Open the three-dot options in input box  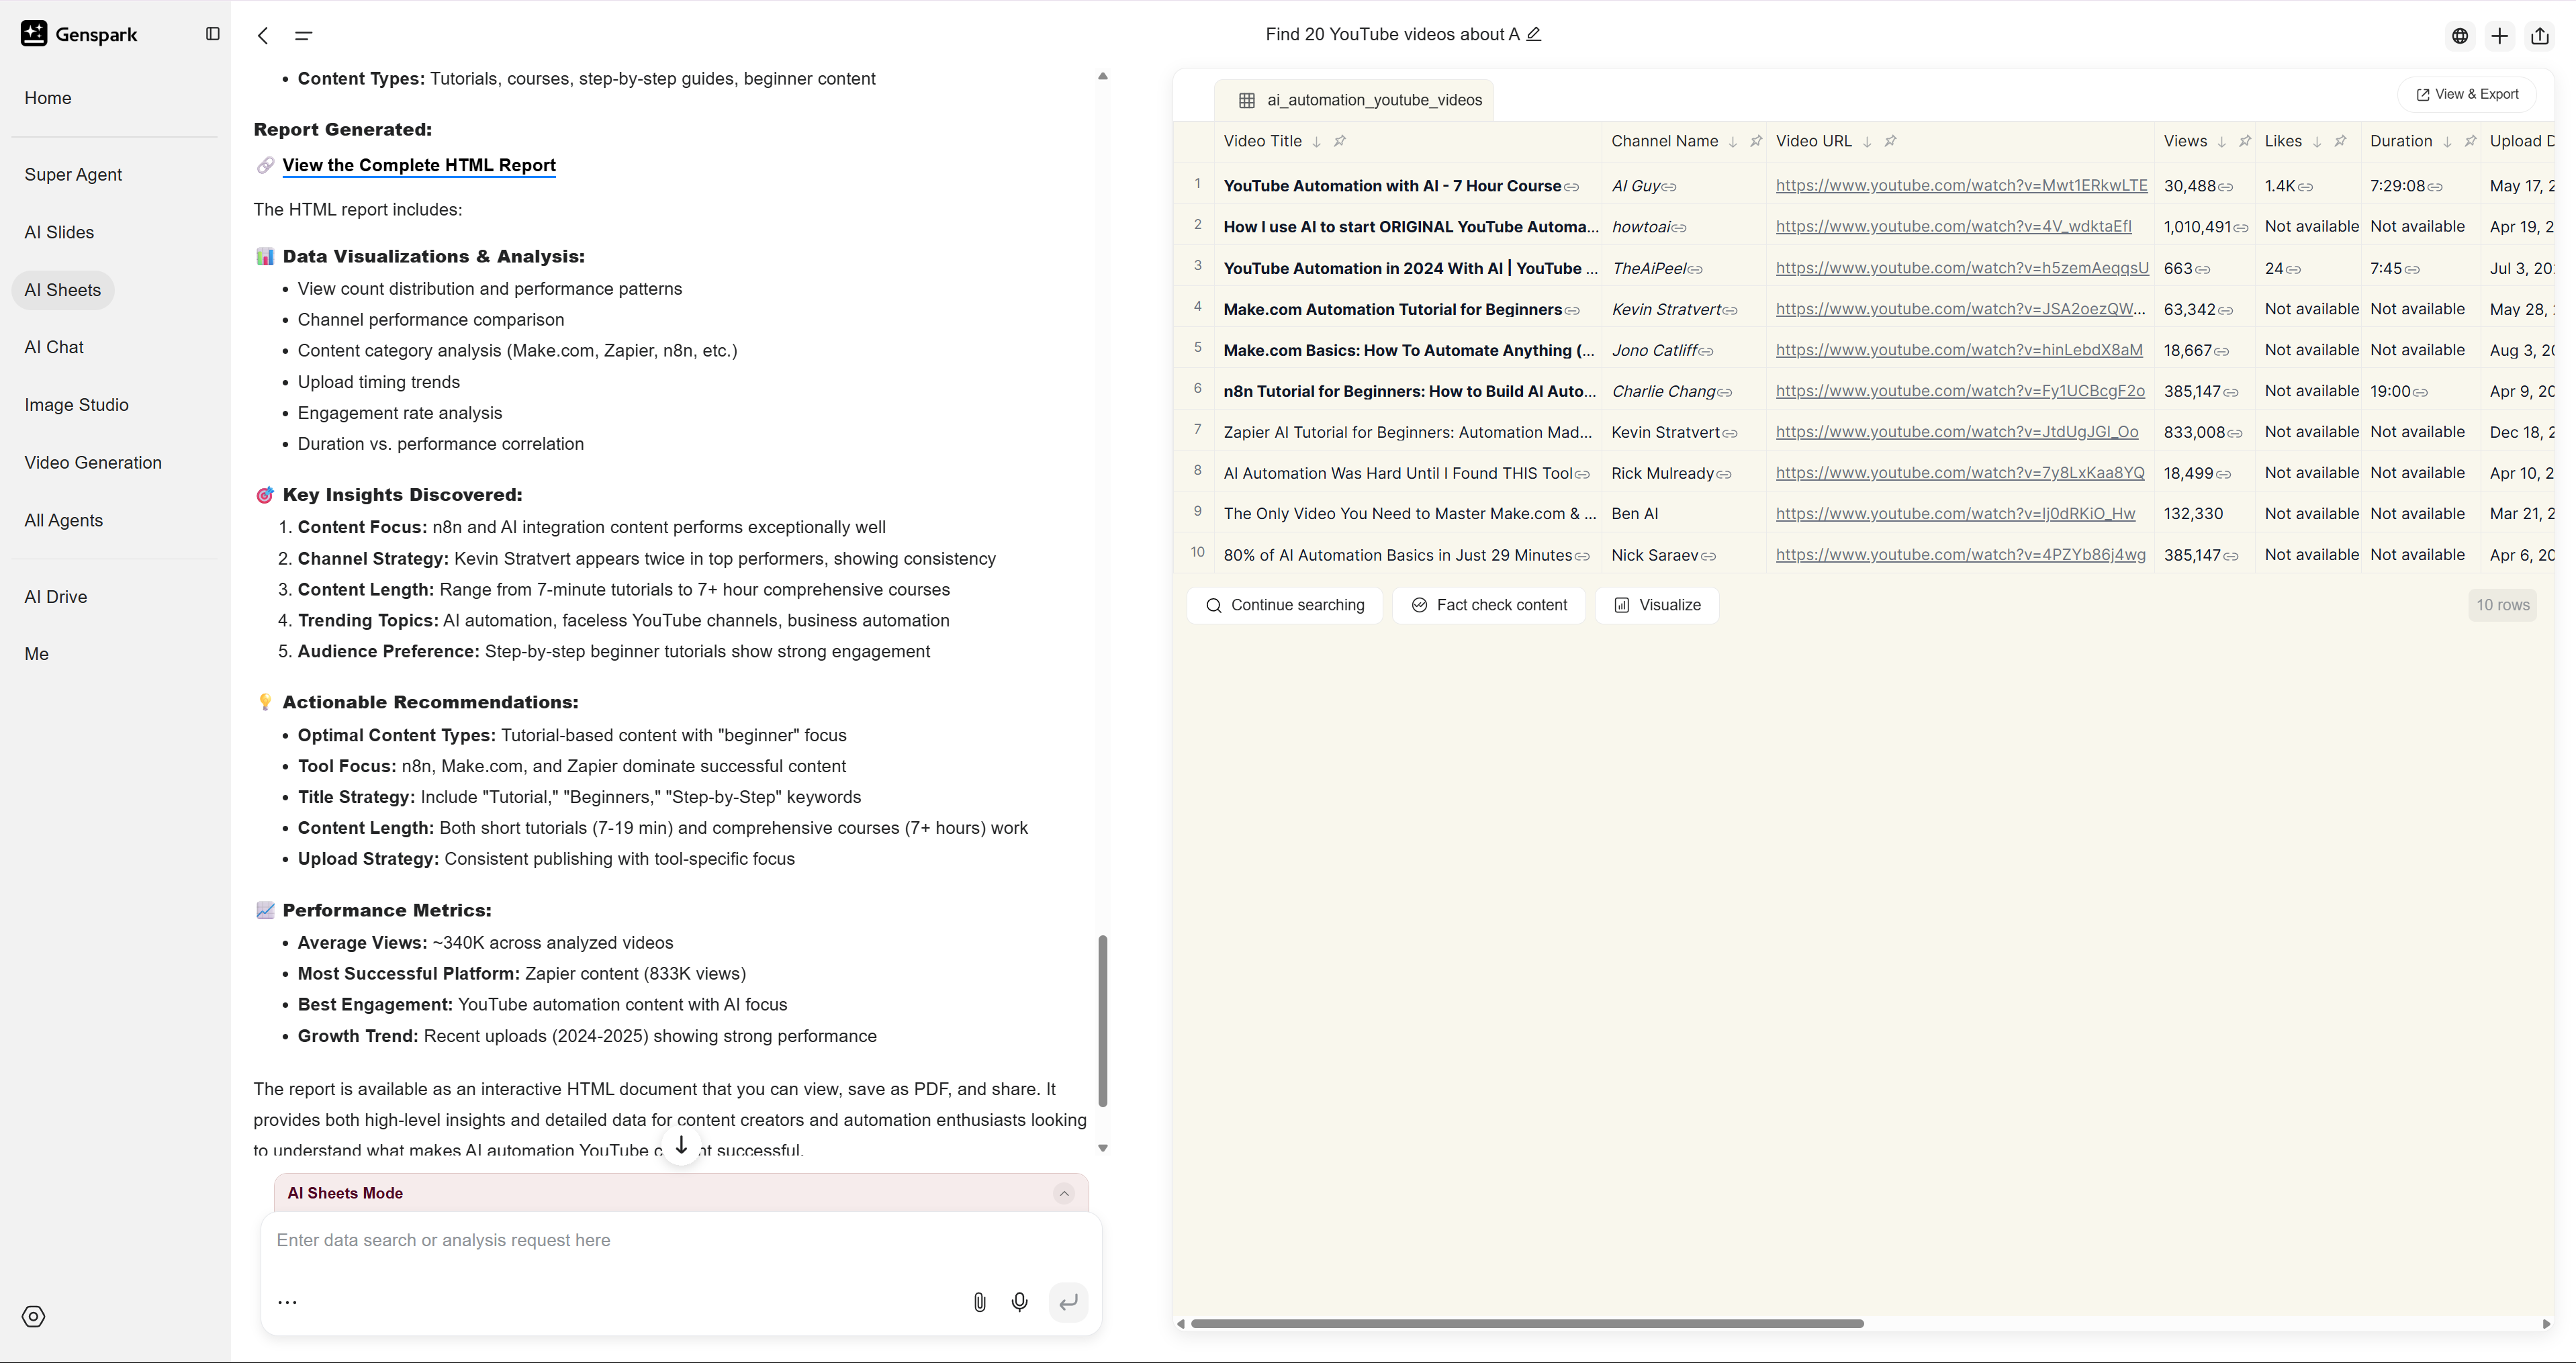(287, 1302)
